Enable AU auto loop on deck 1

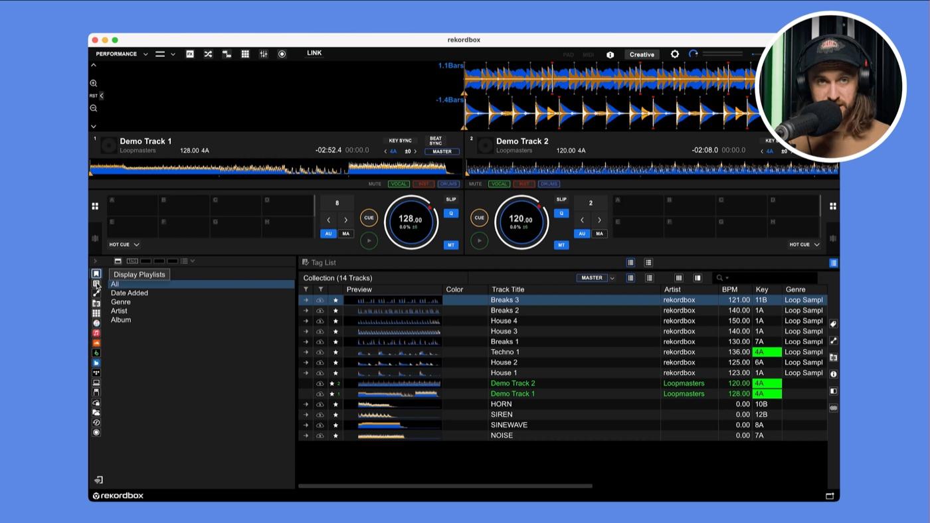coord(328,234)
